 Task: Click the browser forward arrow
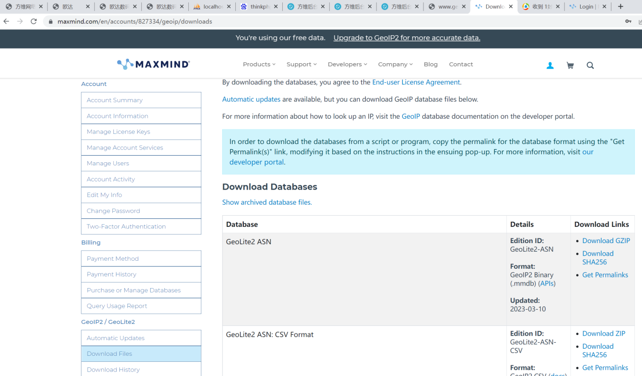(20, 21)
